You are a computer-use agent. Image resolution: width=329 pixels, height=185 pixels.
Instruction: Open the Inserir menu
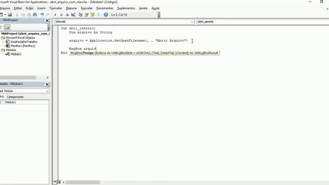41,8
